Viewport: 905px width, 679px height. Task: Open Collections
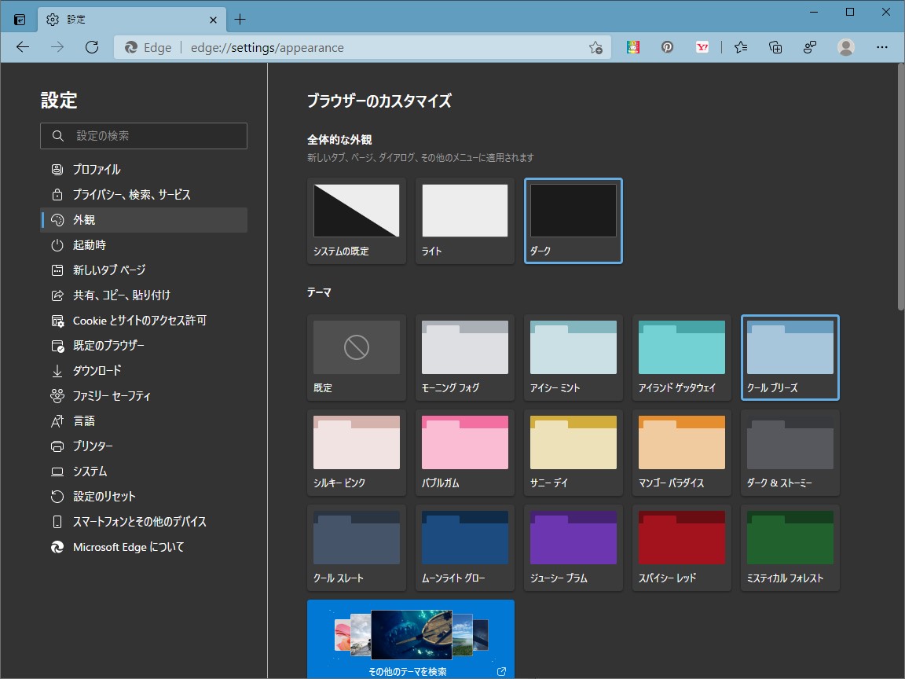(x=775, y=47)
